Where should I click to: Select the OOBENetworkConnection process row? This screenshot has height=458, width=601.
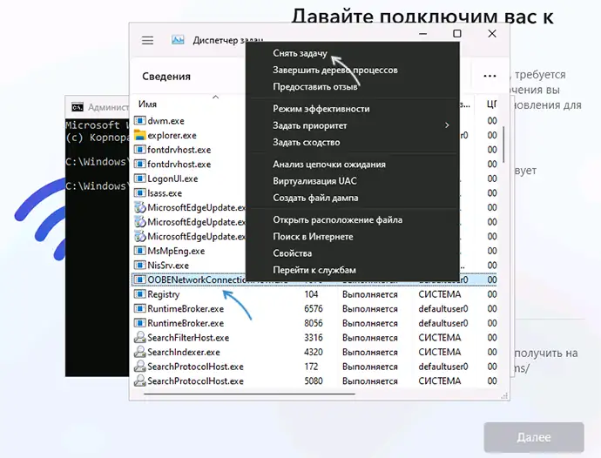[315, 280]
